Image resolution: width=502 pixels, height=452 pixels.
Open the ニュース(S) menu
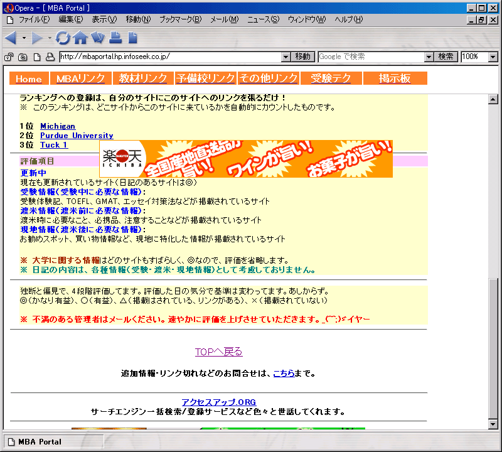tap(263, 20)
